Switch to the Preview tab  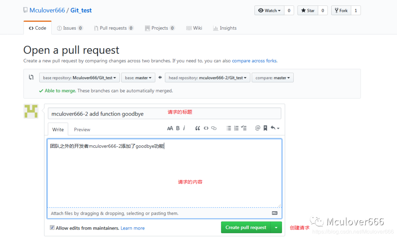click(82, 129)
